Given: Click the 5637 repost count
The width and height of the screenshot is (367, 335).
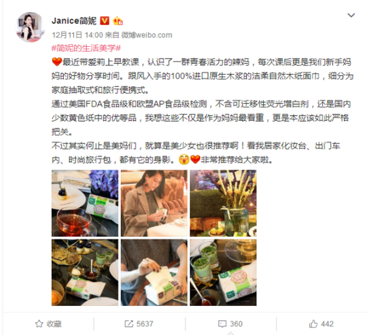Looking at the screenshot, I should click(145, 324).
